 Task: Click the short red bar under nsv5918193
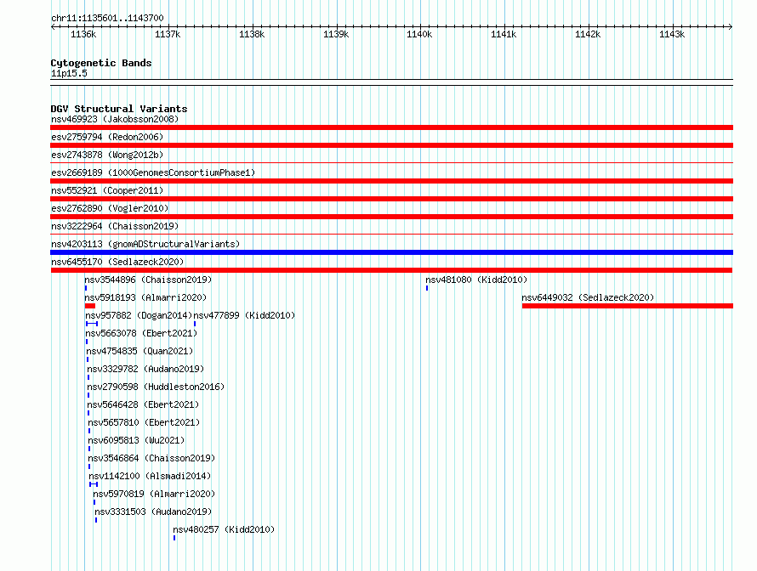tap(90, 306)
